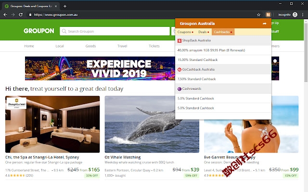The width and height of the screenshot is (308, 192).
Task: Click the address bar URL groupon.com.au
Action: [56, 15]
